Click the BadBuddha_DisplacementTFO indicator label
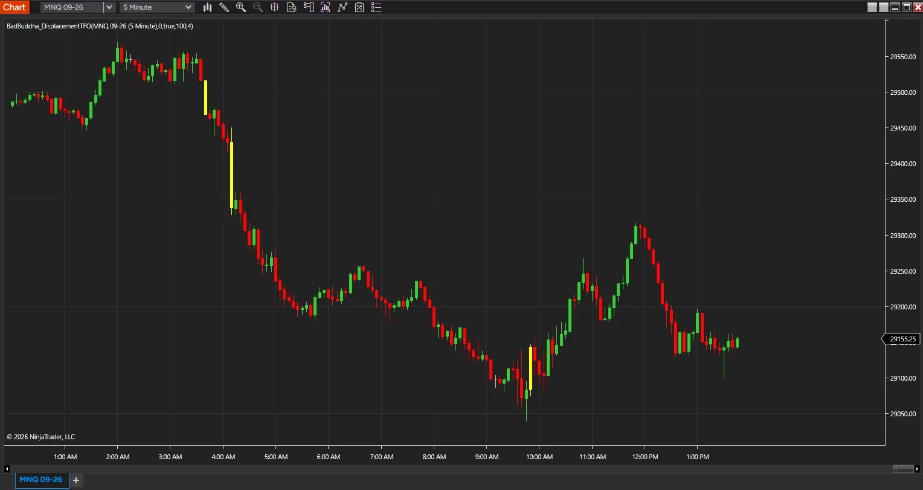The height and width of the screenshot is (490, 923). pyautogui.click(x=100, y=26)
